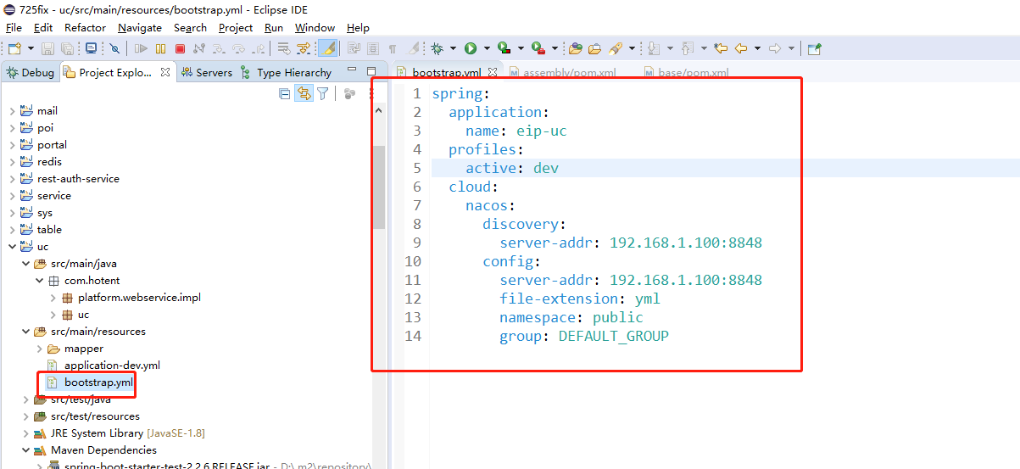
Task: Collapse the uc project node
Action: pos(13,247)
